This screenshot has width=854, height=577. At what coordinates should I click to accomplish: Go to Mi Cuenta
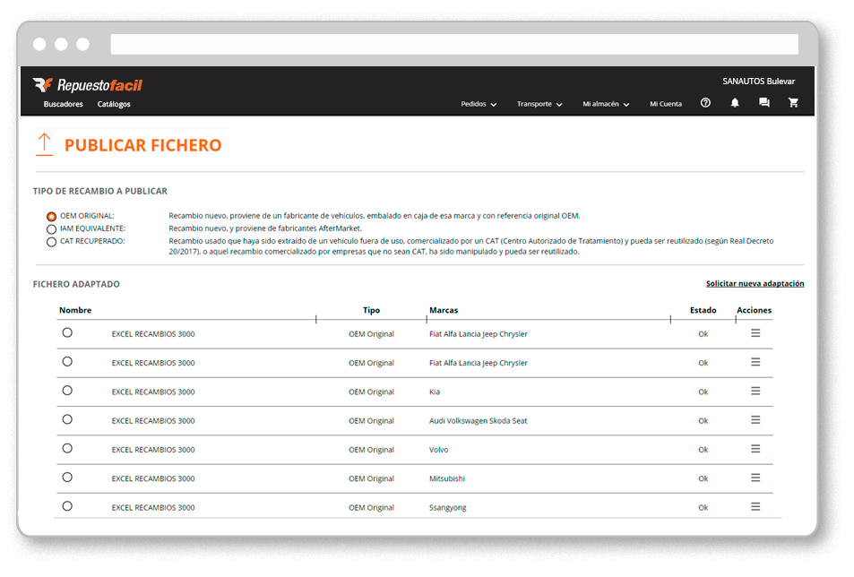[666, 104]
